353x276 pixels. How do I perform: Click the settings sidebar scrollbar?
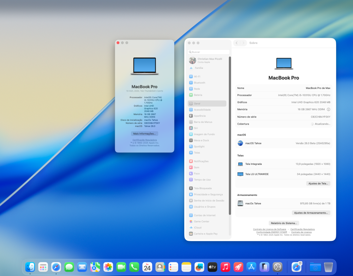tap(230, 136)
